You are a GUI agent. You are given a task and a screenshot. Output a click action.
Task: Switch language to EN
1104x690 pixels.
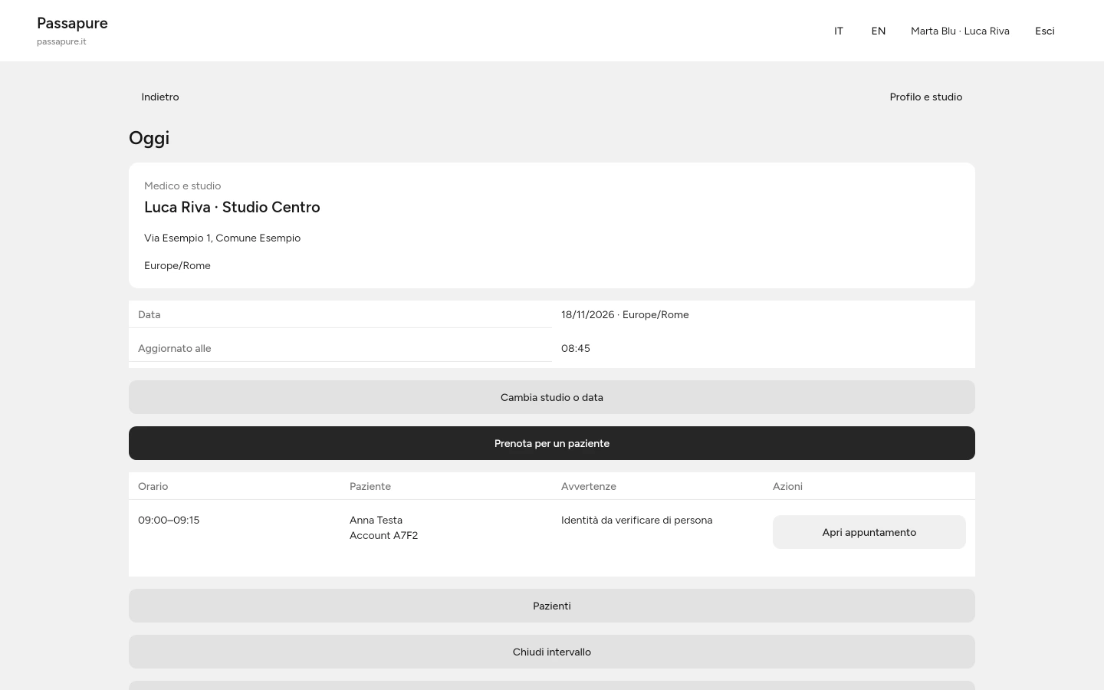pos(879,31)
